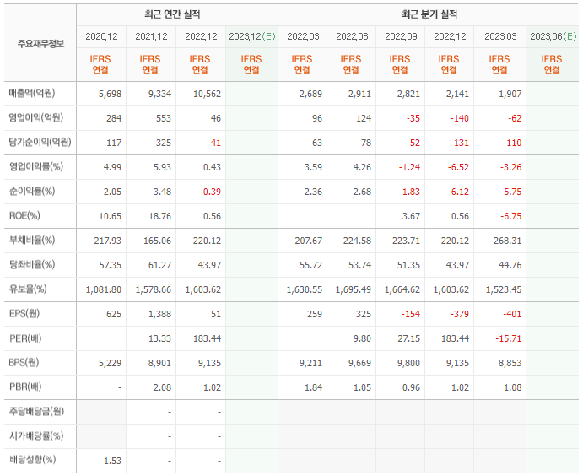Click the ROE value 18.76
This screenshot has height=476, width=583.
coord(159,216)
